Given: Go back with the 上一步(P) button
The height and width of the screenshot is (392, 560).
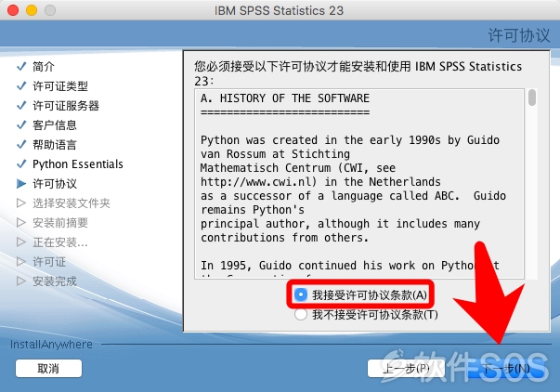Looking at the screenshot, I should [406, 369].
